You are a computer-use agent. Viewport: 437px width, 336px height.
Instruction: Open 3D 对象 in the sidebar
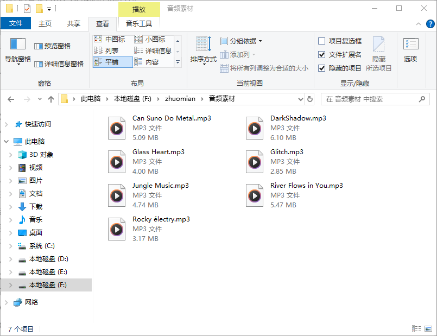[x=41, y=155]
